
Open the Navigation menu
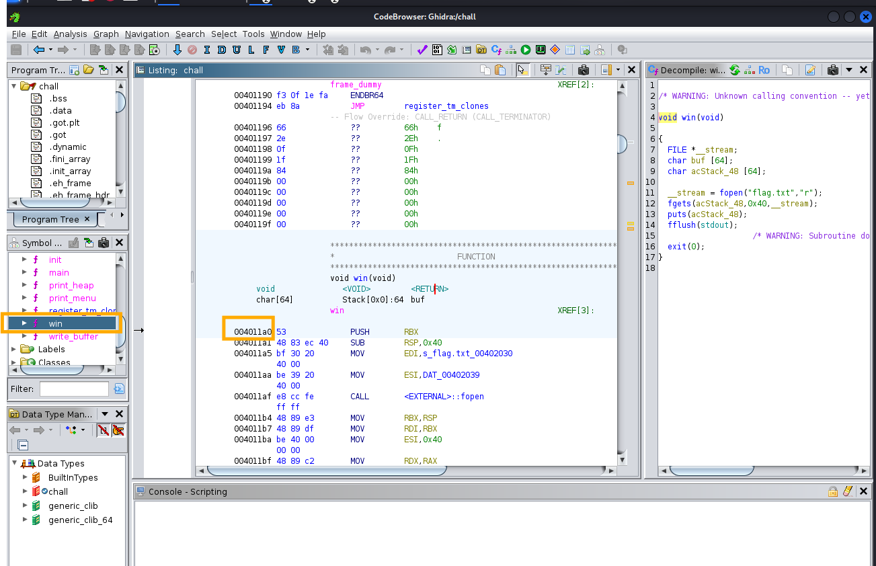click(x=147, y=34)
